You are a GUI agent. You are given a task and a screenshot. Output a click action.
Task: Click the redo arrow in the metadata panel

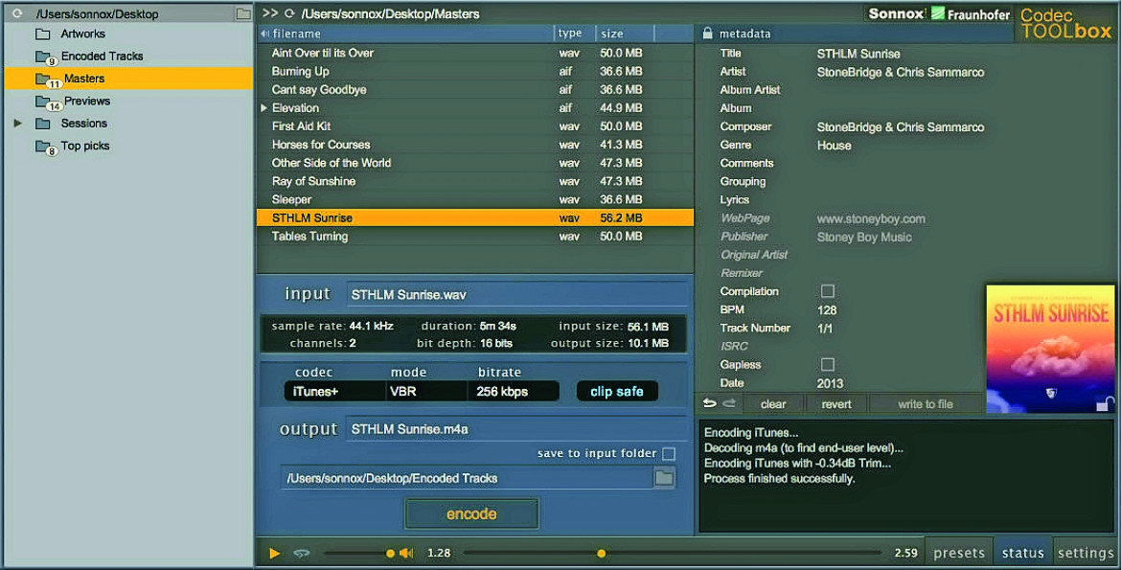pos(729,403)
